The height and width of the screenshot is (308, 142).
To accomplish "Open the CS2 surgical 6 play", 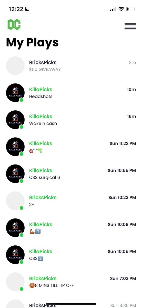I will tap(71, 174).
